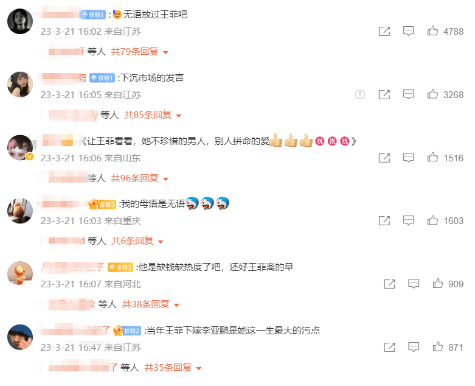Report the 16:05 Jiangsu comment
The height and width of the screenshot is (386, 475).
pos(360,94)
